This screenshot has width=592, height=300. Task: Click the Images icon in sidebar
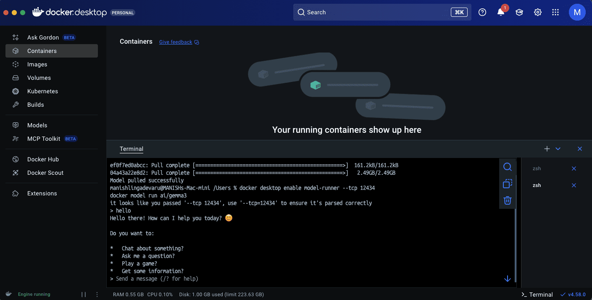coord(16,64)
